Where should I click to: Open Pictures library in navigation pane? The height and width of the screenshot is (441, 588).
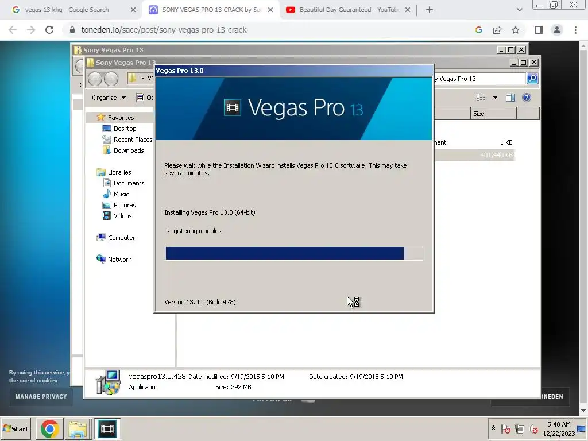point(125,205)
